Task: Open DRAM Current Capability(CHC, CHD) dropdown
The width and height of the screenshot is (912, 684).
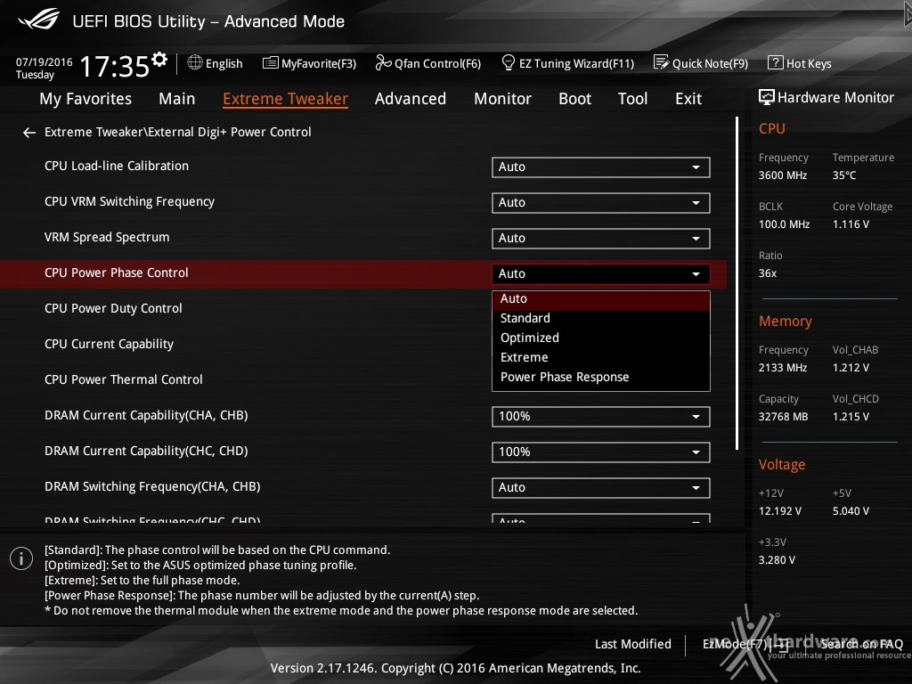Action: [x=601, y=452]
